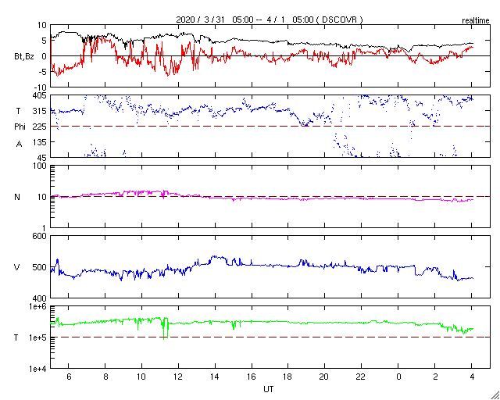The image size is (500, 400).
Task: Click the '8' hour label on the UT axis
Action: [x=105, y=377]
